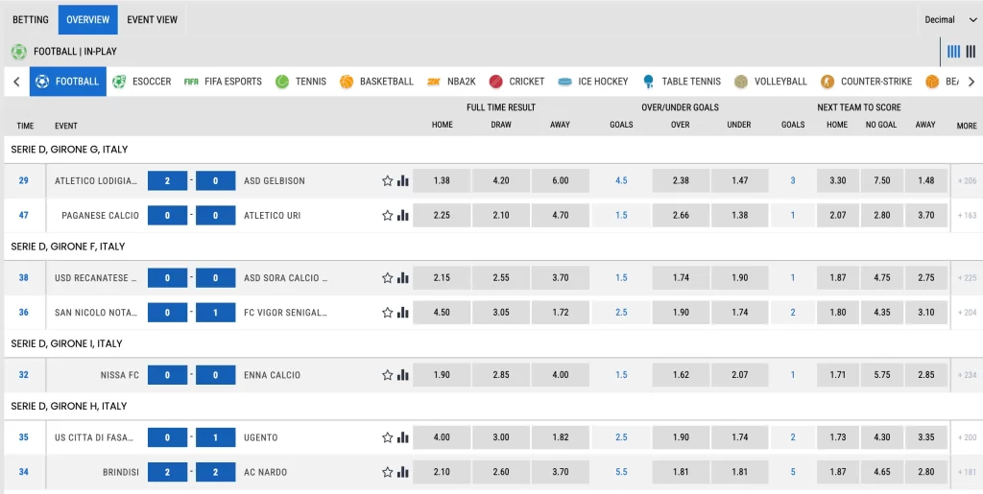Open the Tennis sport icon
983x494 pixels.
pyautogui.click(x=282, y=82)
